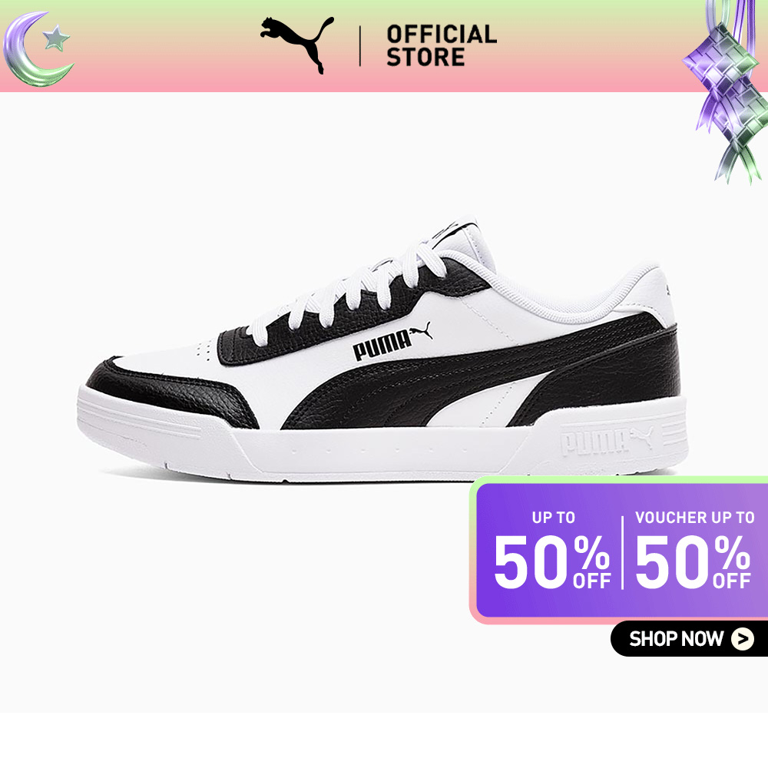Click the purple discount banner background
This screenshot has height=768, width=768.
[x=620, y=551]
